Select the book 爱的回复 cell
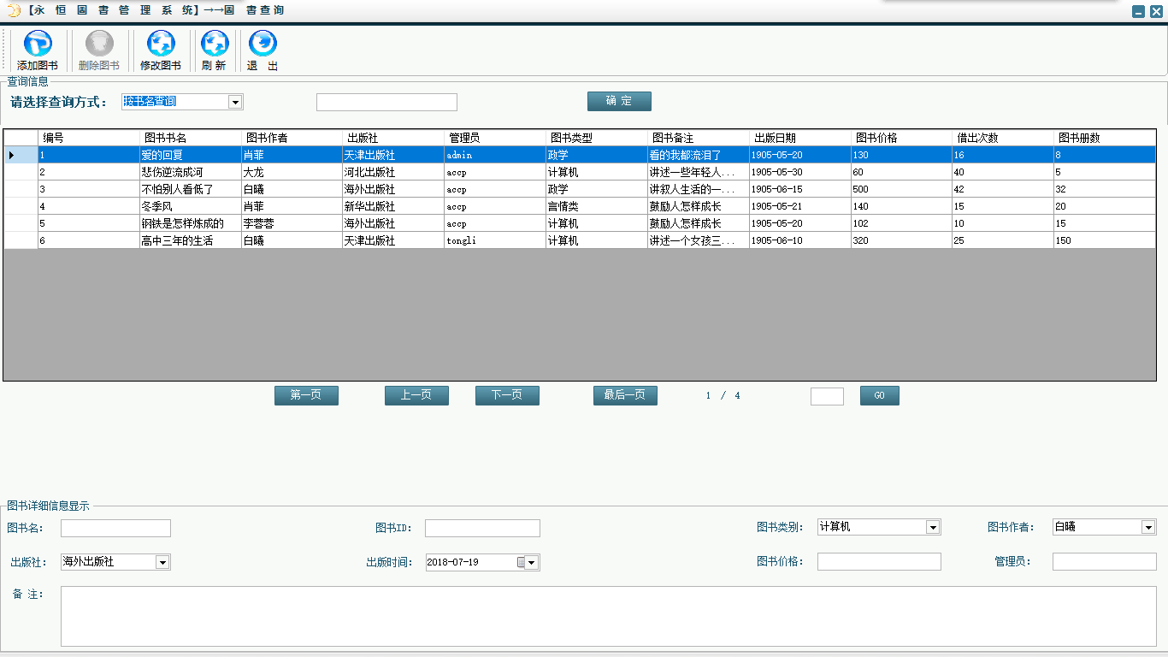Screen dimensions: 1168x657 tap(191, 155)
